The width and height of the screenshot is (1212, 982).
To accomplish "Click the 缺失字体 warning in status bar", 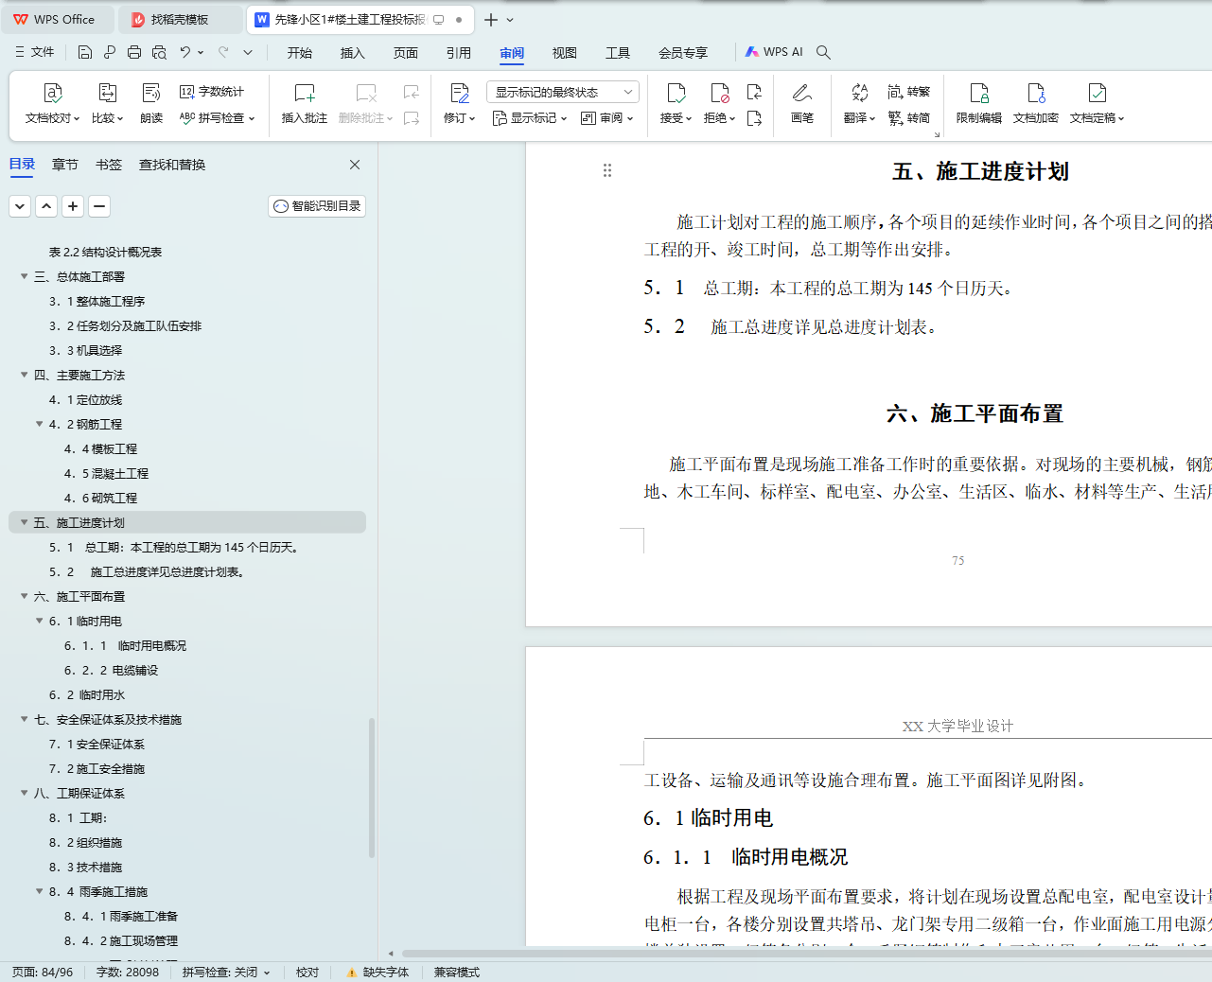I will 378,972.
